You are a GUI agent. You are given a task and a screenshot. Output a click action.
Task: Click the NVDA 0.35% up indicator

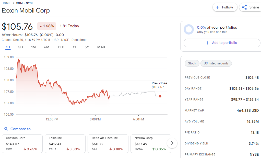159,149
